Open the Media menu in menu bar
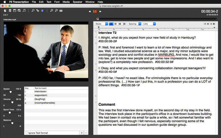The width and height of the screenshot is (221, 138). (66, 2)
